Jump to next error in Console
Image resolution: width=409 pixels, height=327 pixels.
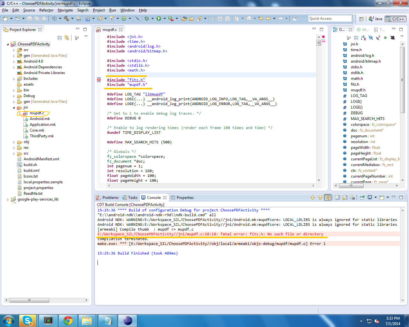[x=313, y=197]
